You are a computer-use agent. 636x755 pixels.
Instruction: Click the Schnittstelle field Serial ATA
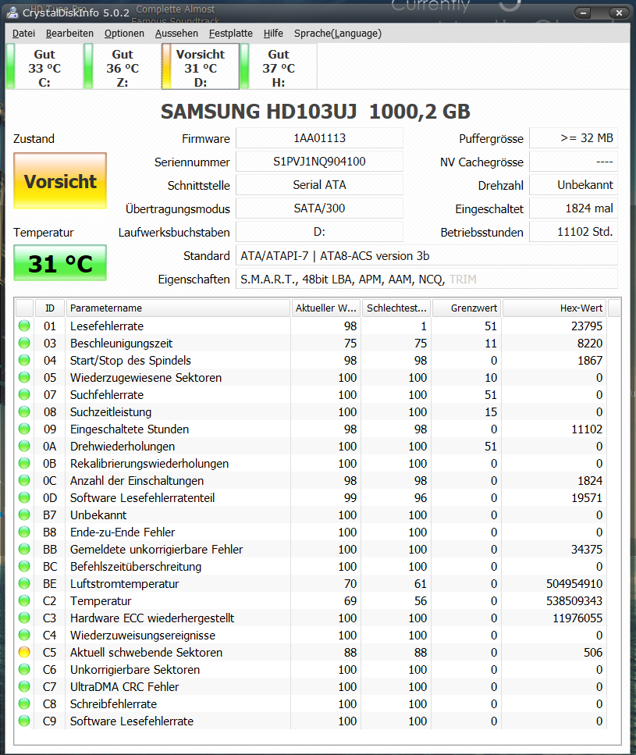(x=319, y=185)
